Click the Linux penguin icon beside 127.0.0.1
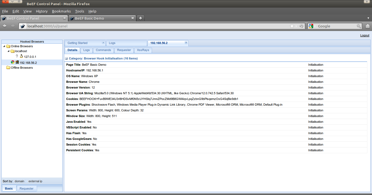The height and width of the screenshot is (195, 372). pos(21,56)
